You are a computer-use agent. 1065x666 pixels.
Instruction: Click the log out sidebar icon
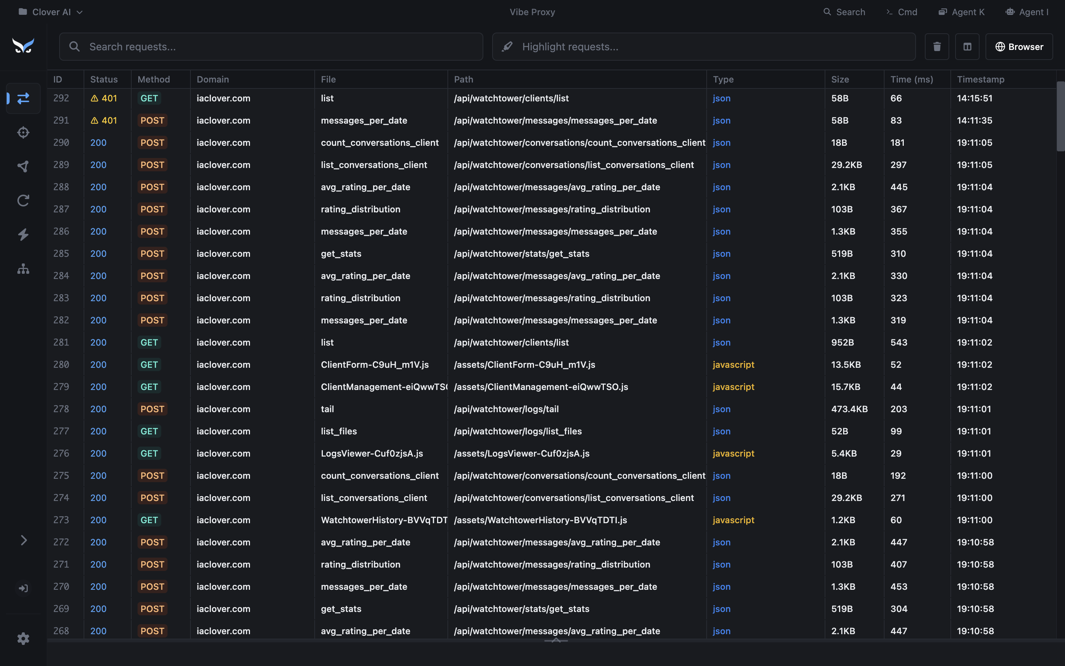(23, 588)
